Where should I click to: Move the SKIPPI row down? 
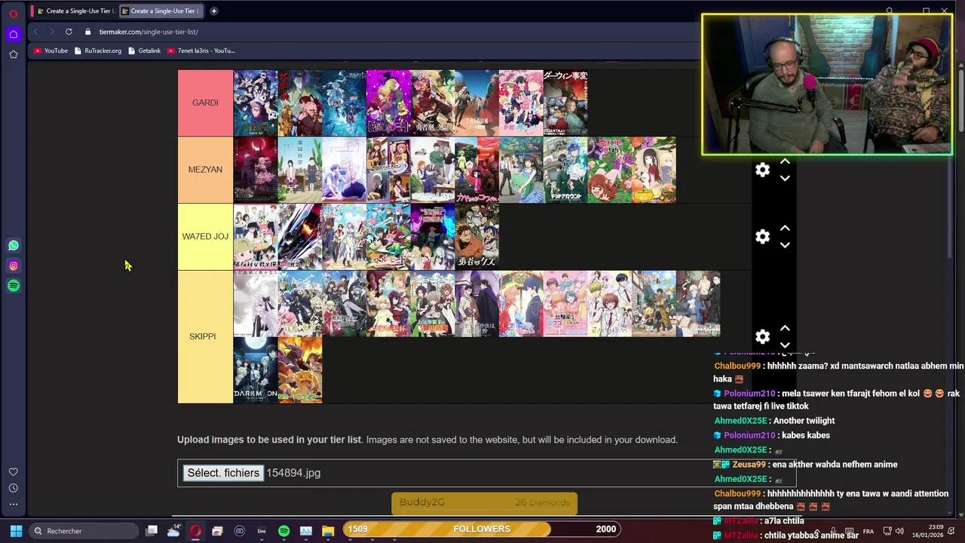[785, 345]
